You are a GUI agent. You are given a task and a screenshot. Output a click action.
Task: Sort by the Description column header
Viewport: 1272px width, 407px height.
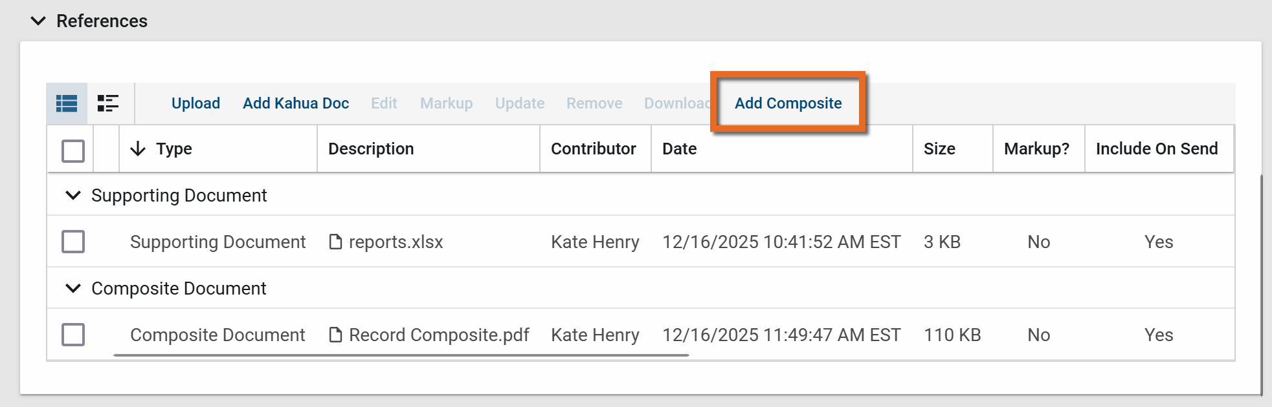[371, 149]
